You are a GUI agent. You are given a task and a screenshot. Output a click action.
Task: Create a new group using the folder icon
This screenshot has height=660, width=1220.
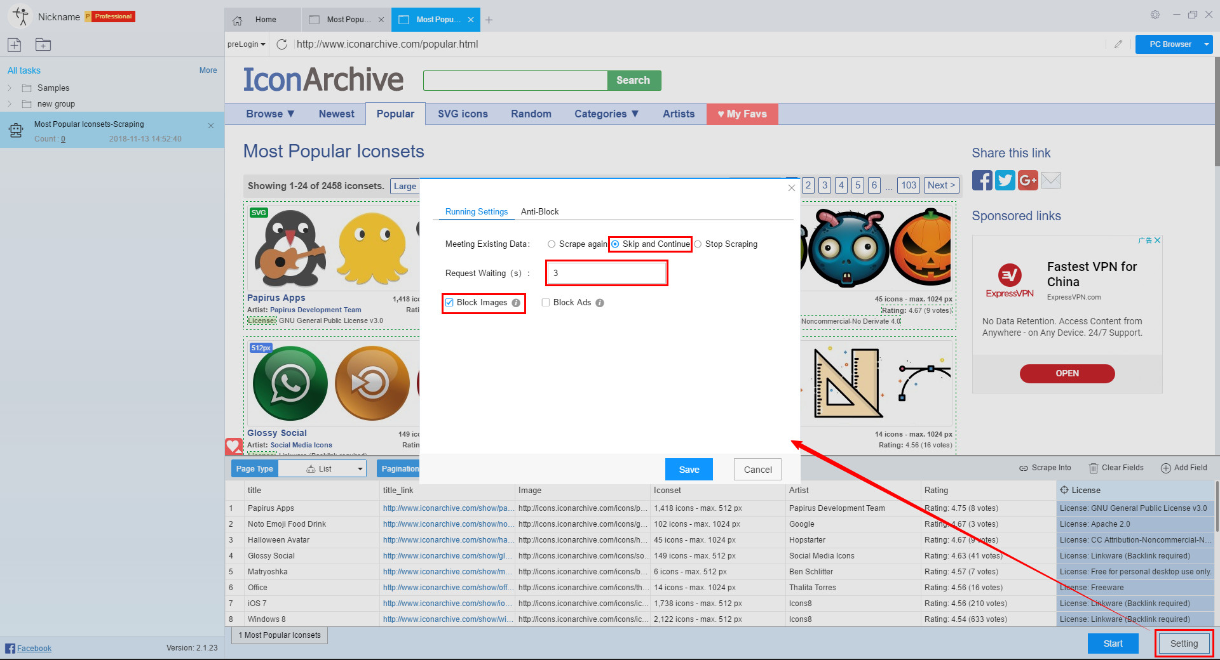tap(43, 44)
